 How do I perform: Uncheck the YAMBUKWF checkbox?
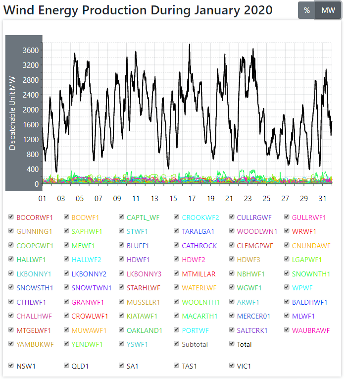click(11, 344)
